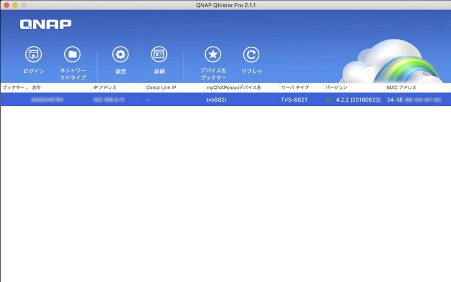Minimize the Qfinder Pro window
Image resolution: width=451 pixels, height=282 pixels.
15,5
